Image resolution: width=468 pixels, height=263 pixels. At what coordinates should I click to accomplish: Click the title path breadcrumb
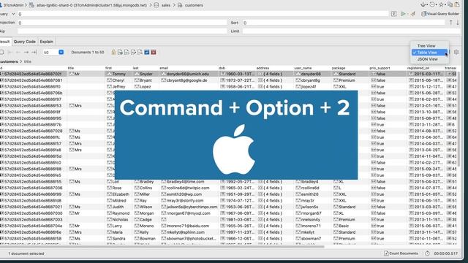pyautogui.click(x=28, y=61)
